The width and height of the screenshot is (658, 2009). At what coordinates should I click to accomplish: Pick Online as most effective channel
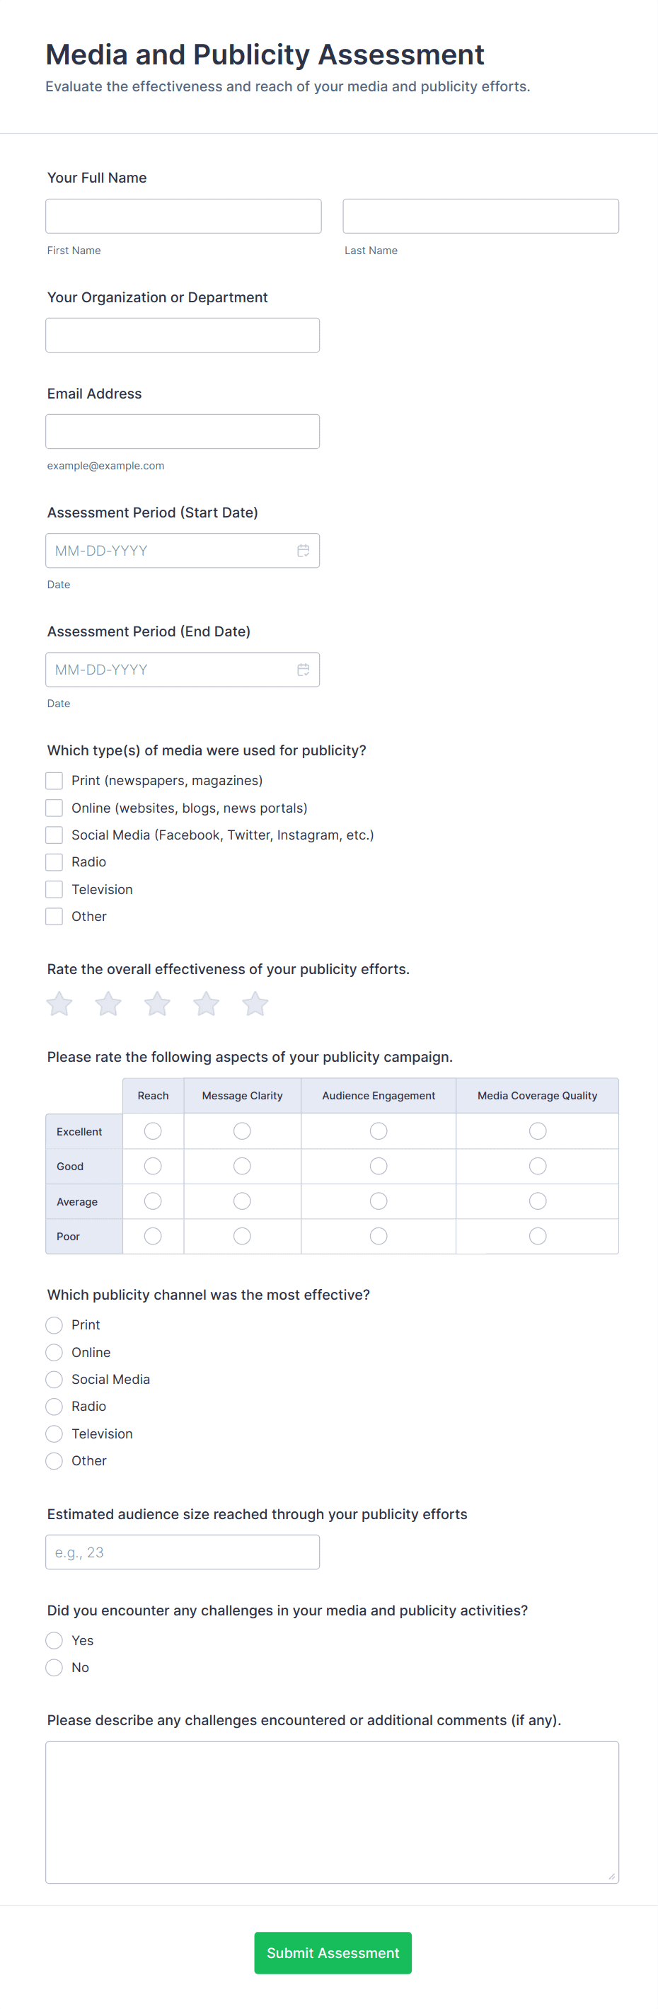54,1352
